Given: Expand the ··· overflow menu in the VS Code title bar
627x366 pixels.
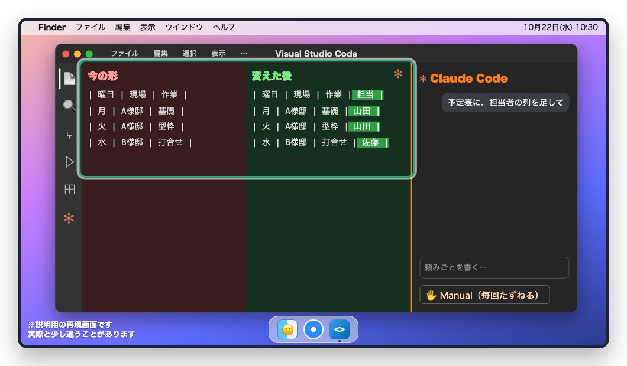Looking at the screenshot, I should pos(244,53).
